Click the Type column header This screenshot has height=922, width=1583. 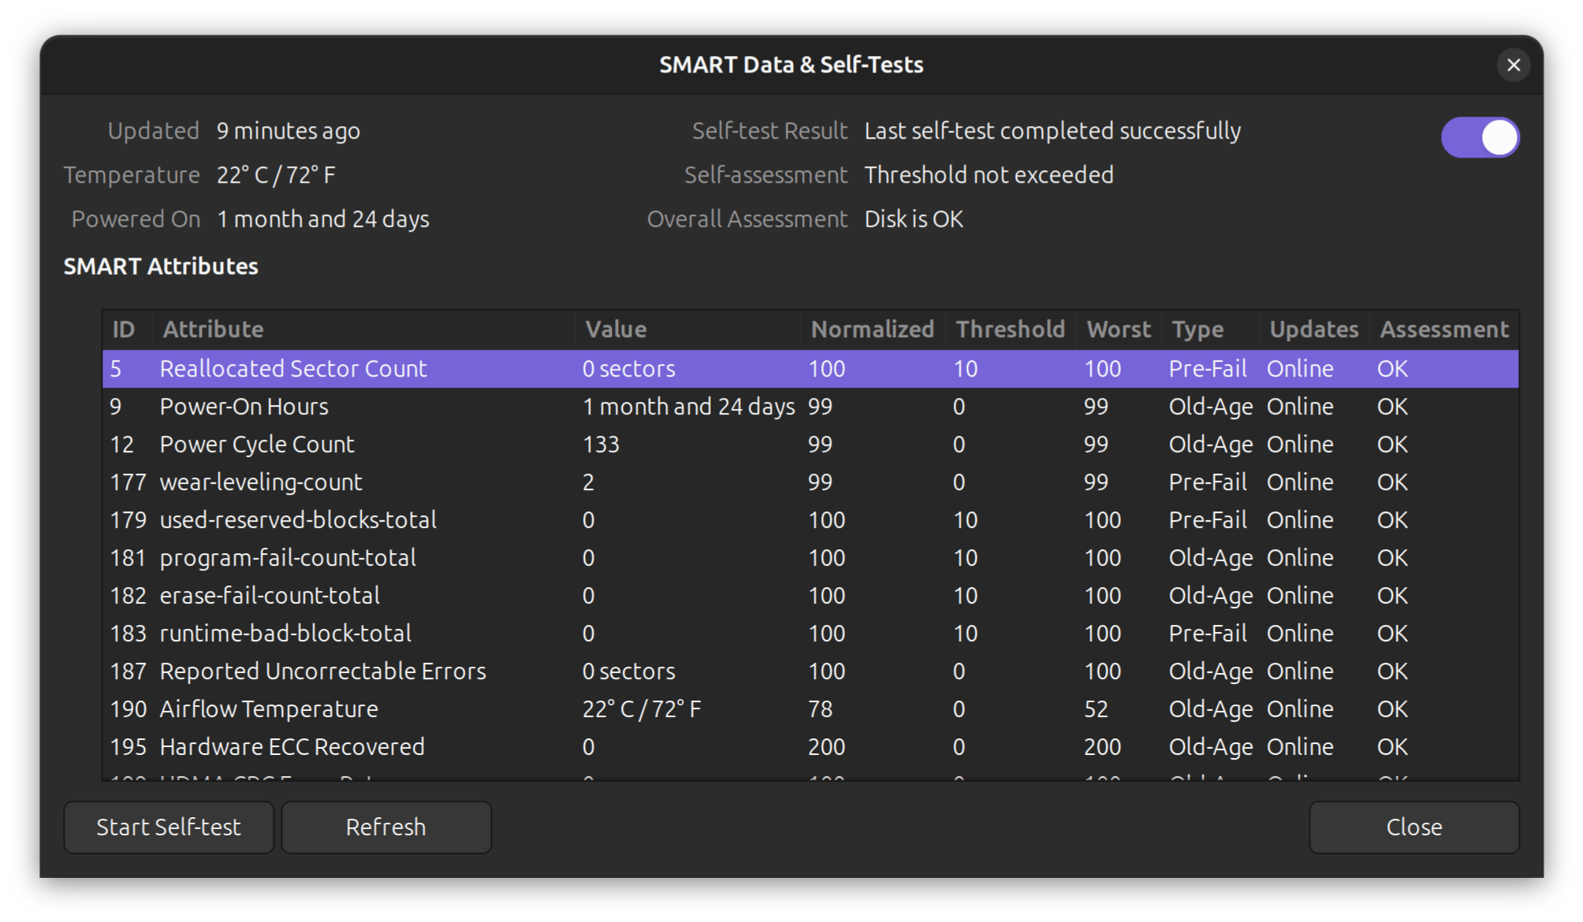click(1197, 329)
